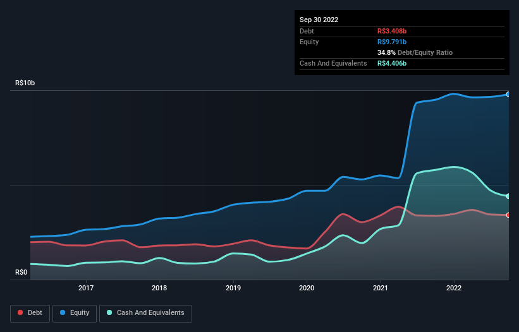The image size is (519, 332).
Task: Click the R$0 y-axis label
Action: (21, 273)
